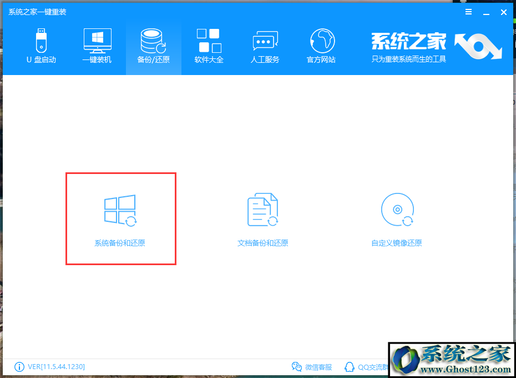Image resolution: width=516 pixels, height=378 pixels.
Task: Open the 自定义镜像还原 label
Action: pos(397,243)
